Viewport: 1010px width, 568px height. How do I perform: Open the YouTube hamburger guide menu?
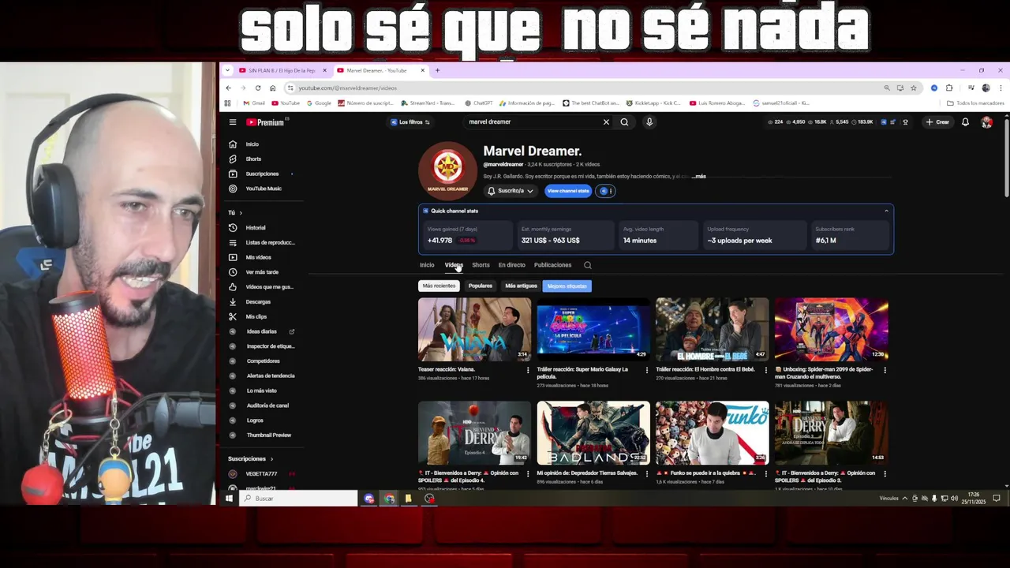[x=233, y=122]
